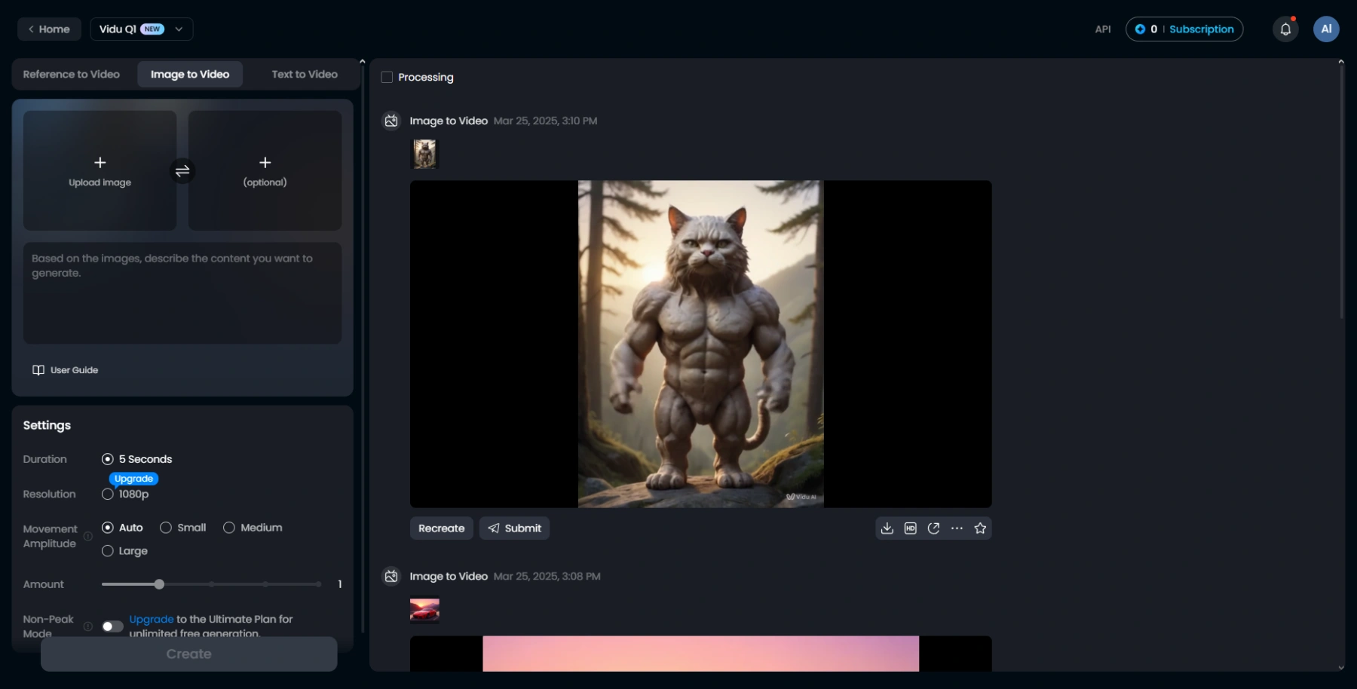Swap the start and end images
This screenshot has height=689, width=1357.
tap(182, 171)
